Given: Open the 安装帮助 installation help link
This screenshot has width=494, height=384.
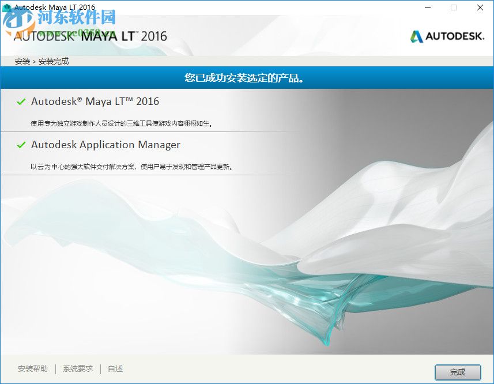Looking at the screenshot, I should (35, 368).
